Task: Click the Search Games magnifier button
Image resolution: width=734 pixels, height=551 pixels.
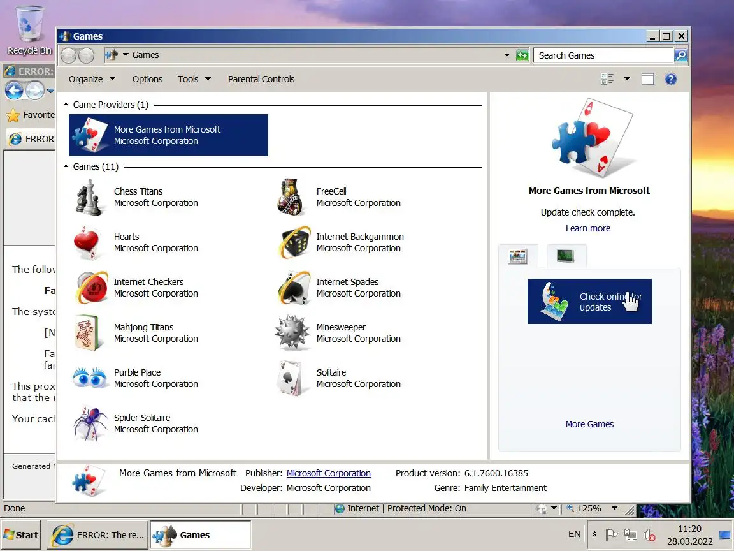Action: coord(680,55)
